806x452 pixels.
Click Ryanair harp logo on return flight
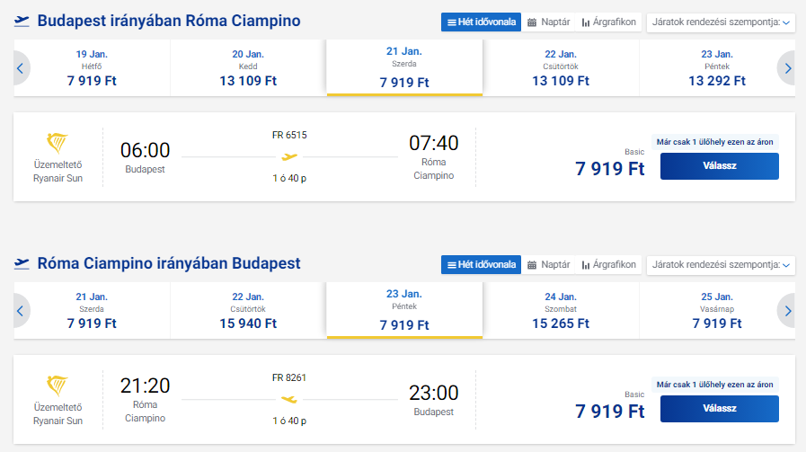(58, 386)
